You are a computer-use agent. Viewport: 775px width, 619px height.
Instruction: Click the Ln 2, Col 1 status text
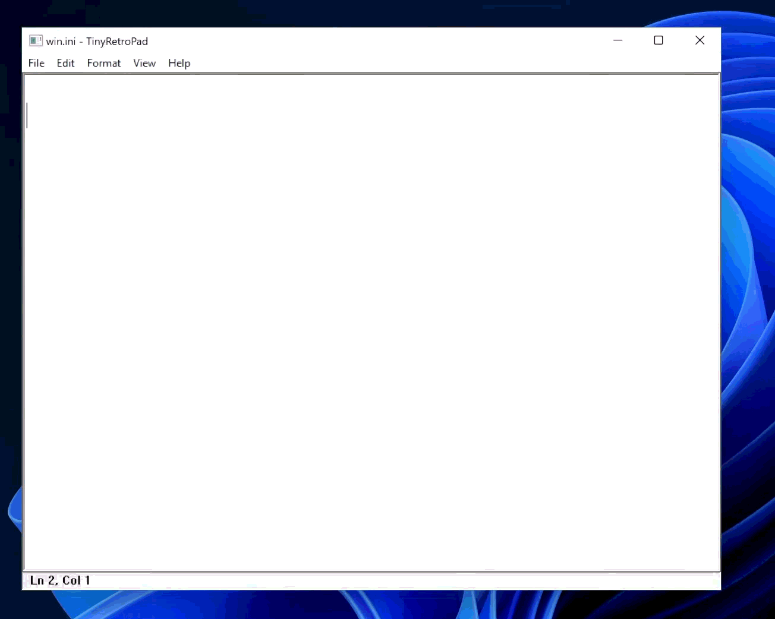pos(60,580)
